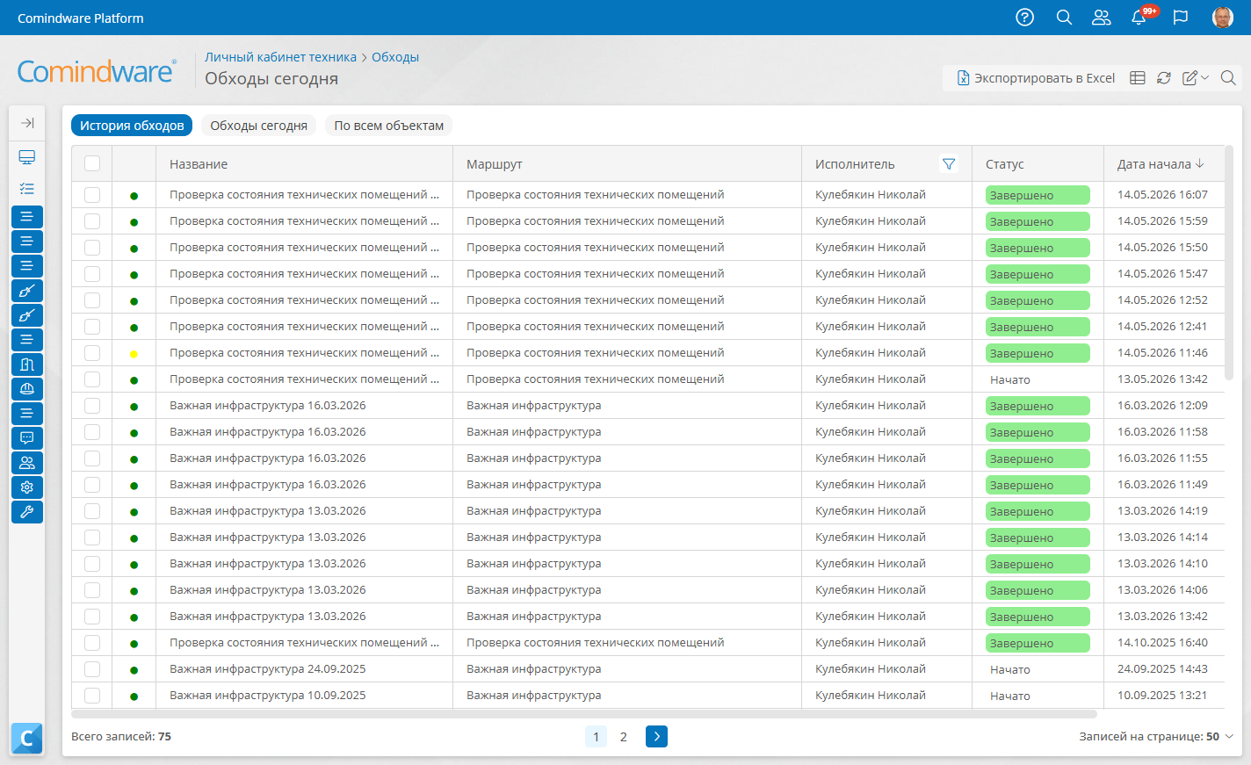This screenshot has width=1251, height=765.
Task: Click Экспортировать в Excel button
Action: pos(1036,78)
